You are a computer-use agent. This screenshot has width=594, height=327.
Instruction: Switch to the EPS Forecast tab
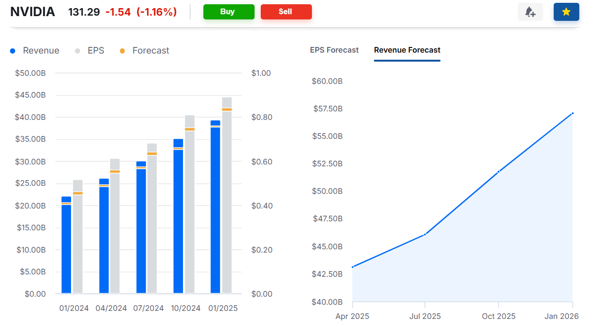click(334, 50)
